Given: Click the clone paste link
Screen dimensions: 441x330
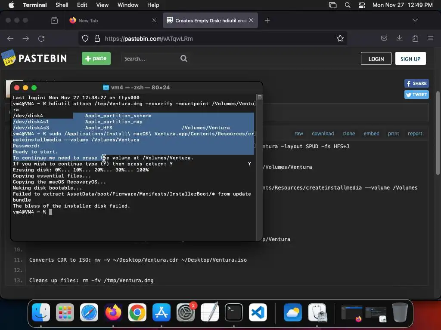Looking at the screenshot, I should coord(348,134).
